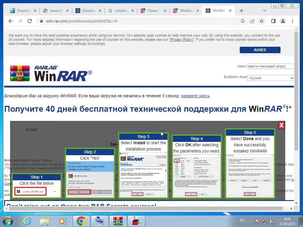Click the page vertical scrollbar

click(x=296, y=91)
